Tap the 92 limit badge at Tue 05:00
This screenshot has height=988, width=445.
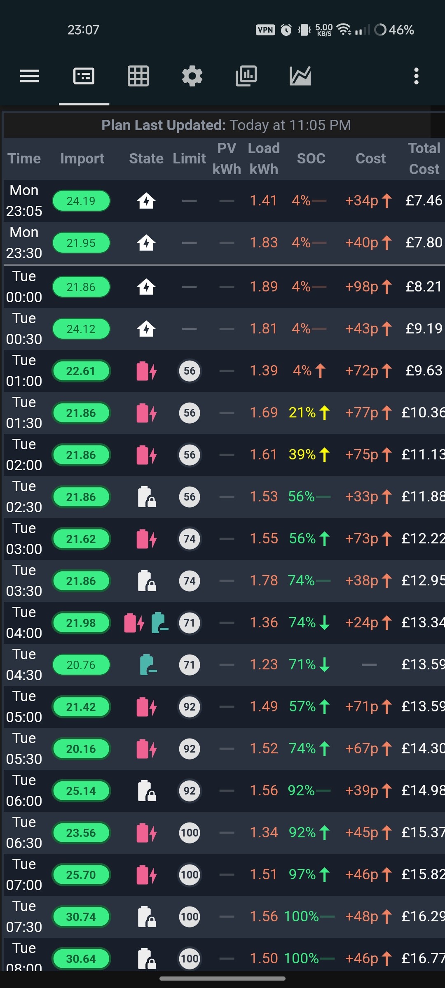190,707
